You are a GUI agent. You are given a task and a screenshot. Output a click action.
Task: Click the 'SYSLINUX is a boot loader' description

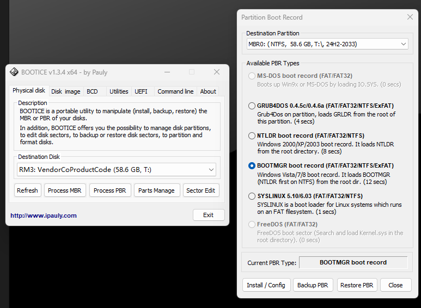click(x=330, y=208)
